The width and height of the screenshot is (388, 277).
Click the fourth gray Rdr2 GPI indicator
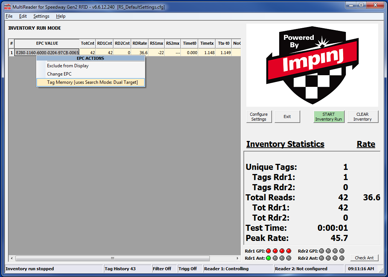342,251
